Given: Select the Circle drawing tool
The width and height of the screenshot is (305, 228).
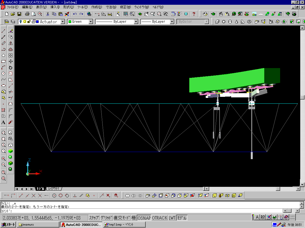Looking at the screenshot, I should (3, 73).
